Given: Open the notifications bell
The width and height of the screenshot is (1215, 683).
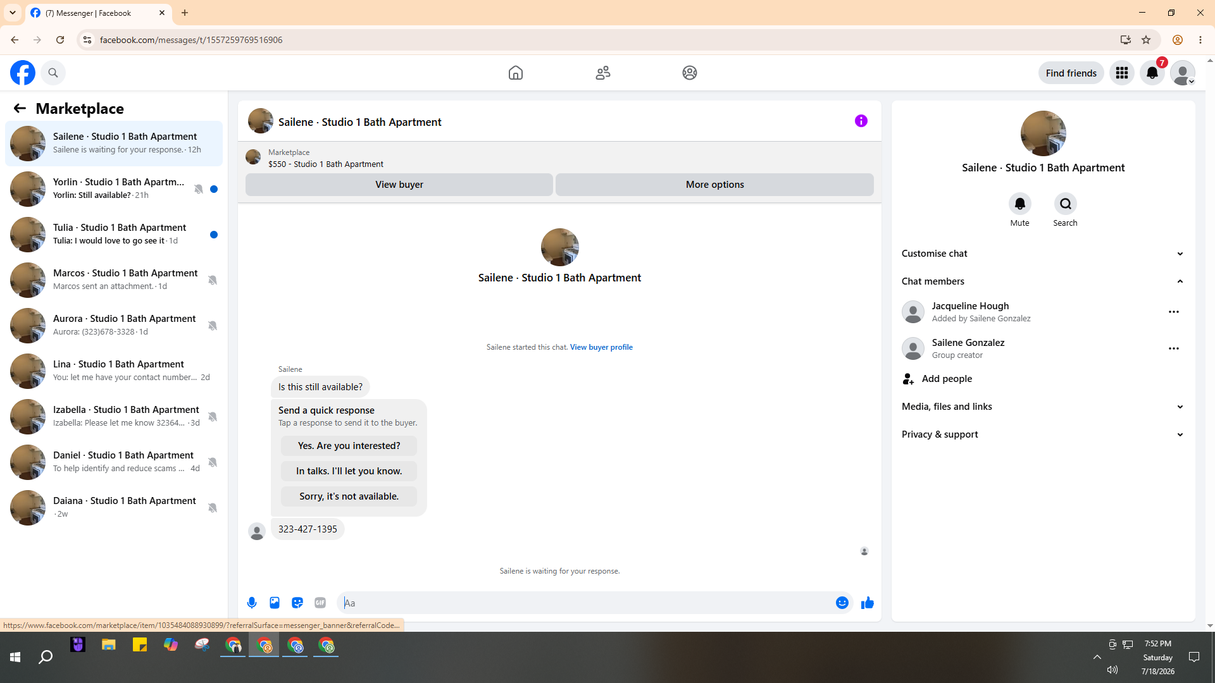Looking at the screenshot, I should 1152,73.
